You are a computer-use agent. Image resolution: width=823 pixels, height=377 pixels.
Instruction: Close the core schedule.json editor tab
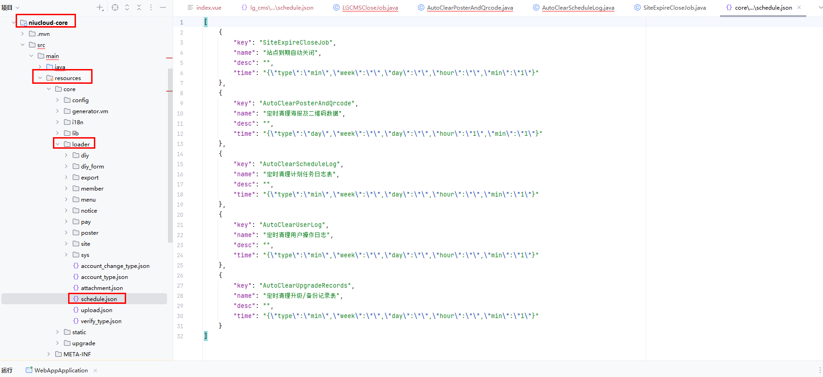coord(799,7)
